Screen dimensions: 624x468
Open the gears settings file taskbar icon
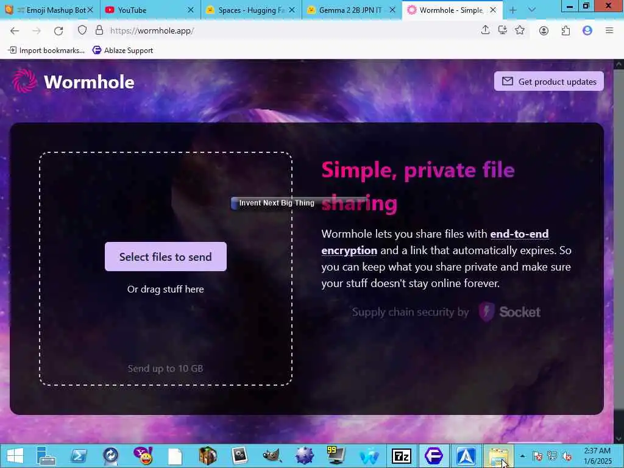point(240,456)
